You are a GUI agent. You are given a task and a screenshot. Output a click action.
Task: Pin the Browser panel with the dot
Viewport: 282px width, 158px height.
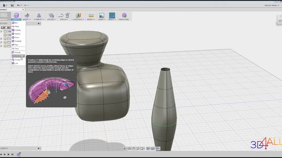[x=39, y=23]
